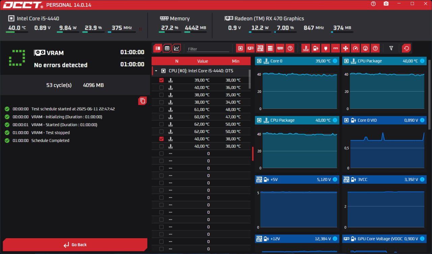Open help from the title bar icon
The height and width of the screenshot is (254, 432).
[373, 4]
